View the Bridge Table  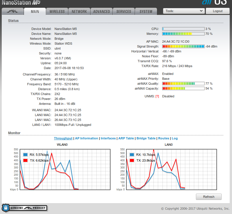[x=146, y=138]
